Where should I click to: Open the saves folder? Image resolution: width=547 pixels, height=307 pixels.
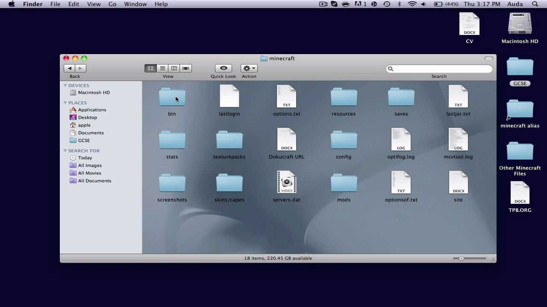pos(401,98)
